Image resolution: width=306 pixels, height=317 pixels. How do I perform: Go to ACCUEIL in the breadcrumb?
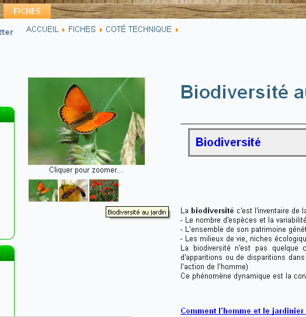click(x=42, y=30)
